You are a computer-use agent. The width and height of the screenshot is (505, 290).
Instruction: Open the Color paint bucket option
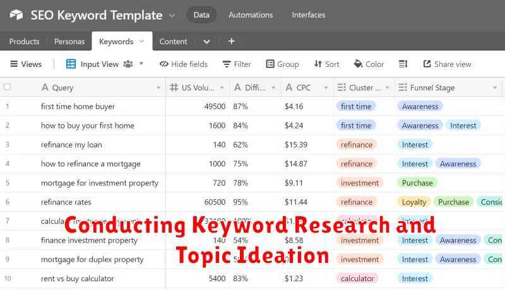tap(359, 64)
